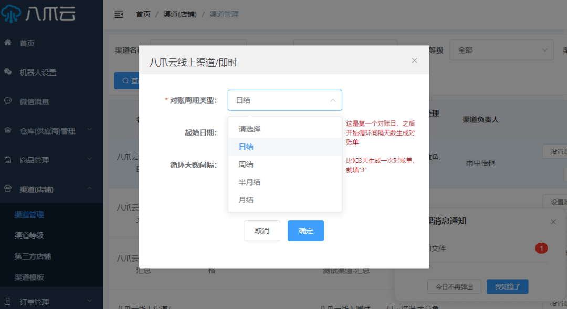Choose 半月结 from the dropdown list

285,182
